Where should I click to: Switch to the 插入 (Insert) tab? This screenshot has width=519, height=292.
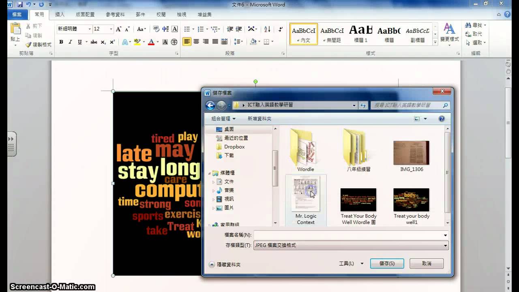coord(60,15)
